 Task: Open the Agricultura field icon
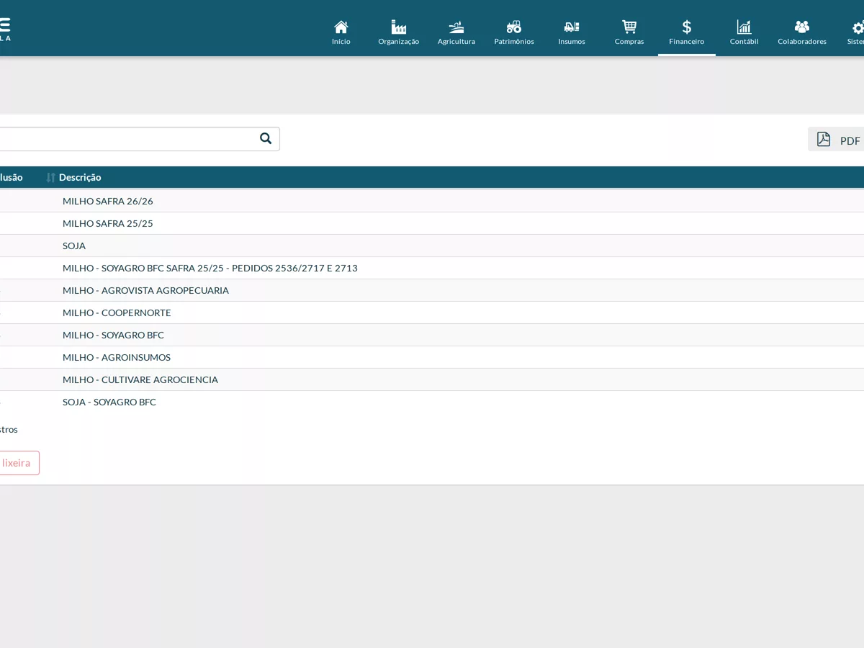click(456, 27)
